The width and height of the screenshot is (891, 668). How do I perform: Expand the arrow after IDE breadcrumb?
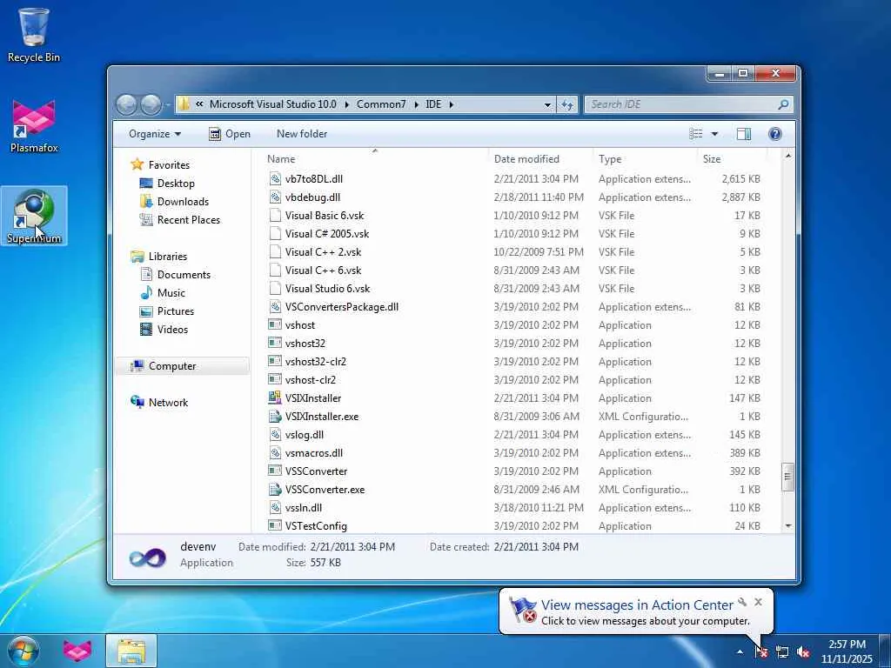pos(452,104)
